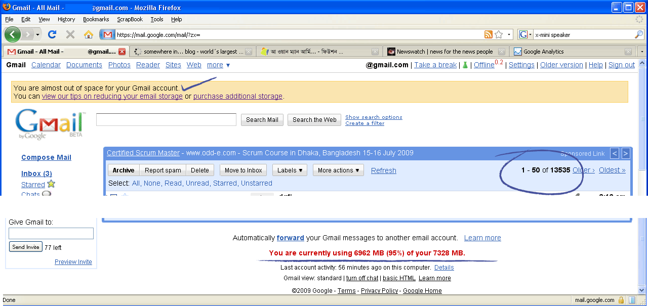Click the Delete button
This screenshot has width=648, height=306.
tap(200, 170)
